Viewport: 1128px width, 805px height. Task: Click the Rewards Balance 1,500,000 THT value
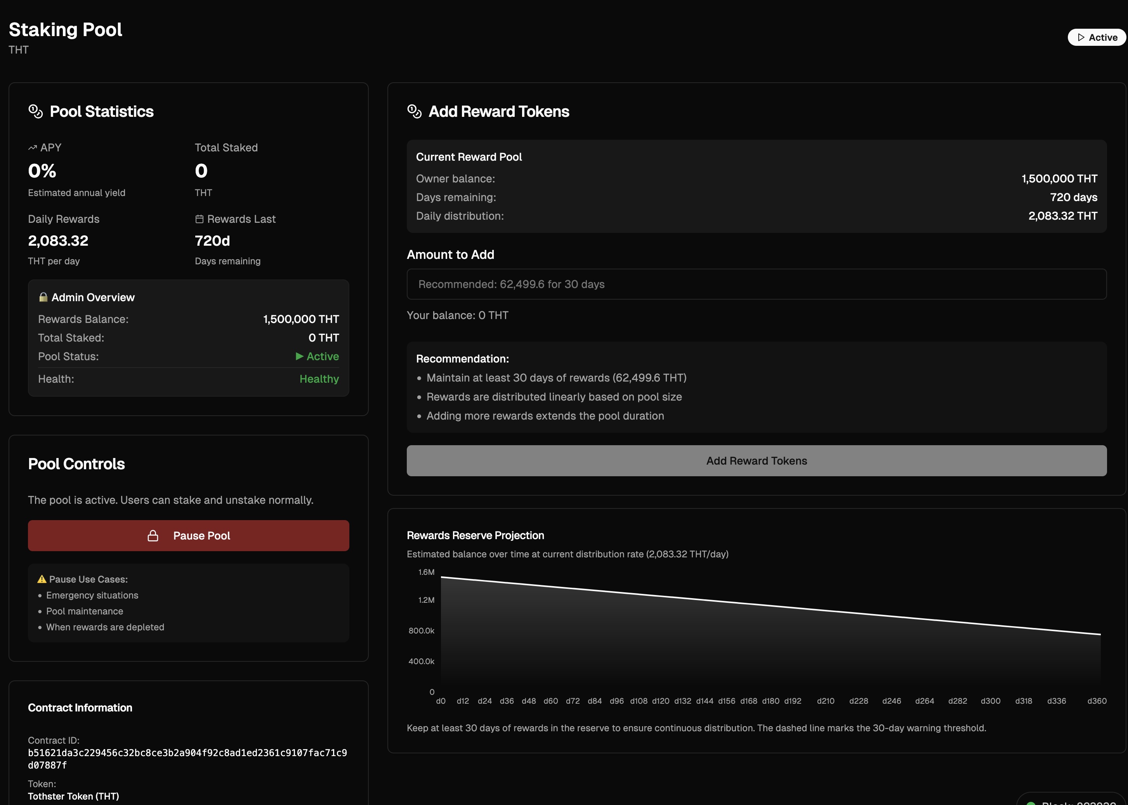coord(301,319)
